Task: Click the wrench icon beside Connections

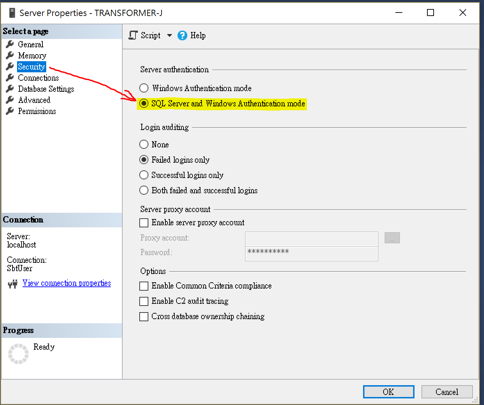Action: 10,78
